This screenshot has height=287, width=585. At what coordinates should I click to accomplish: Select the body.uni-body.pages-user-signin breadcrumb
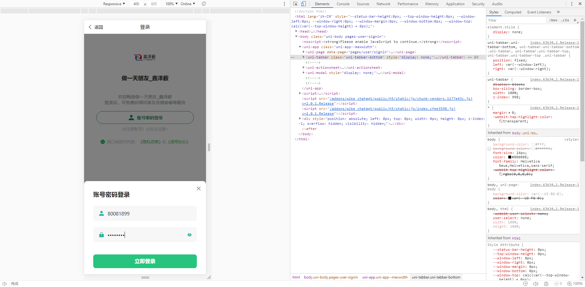tap(331, 277)
